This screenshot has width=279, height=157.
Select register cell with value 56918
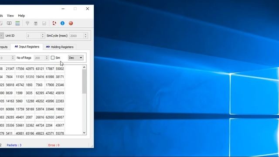click(x=10, y=85)
